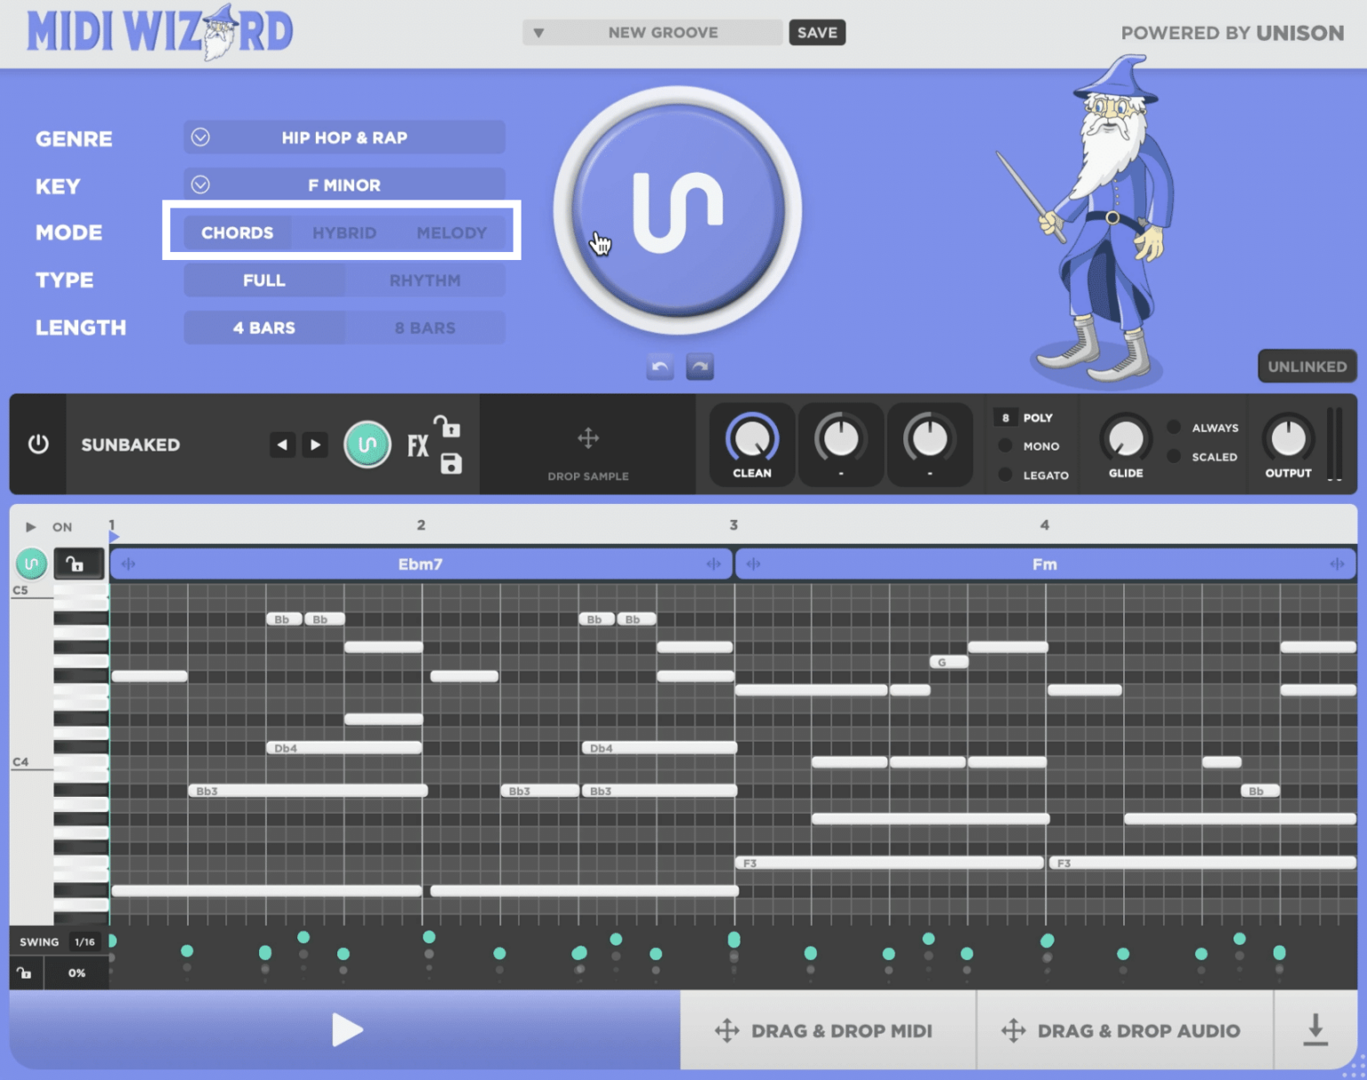This screenshot has width=1367, height=1080.
Task: Click the UNLINKED button near the wizard
Action: (1306, 366)
